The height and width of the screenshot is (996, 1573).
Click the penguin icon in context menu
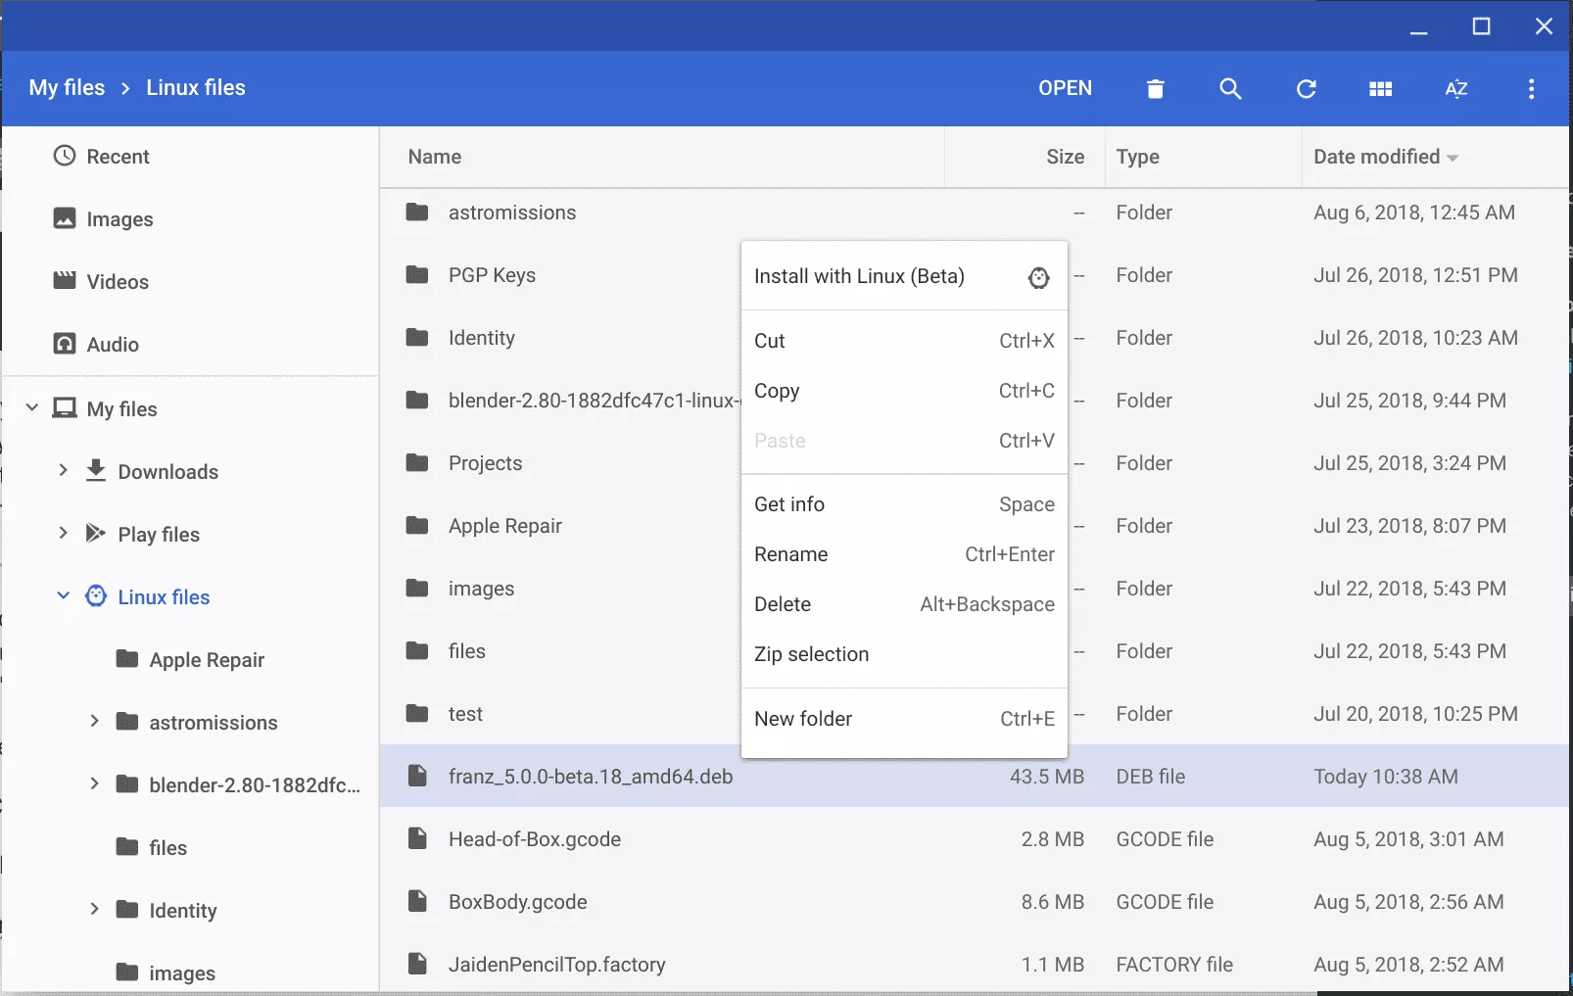click(1038, 277)
